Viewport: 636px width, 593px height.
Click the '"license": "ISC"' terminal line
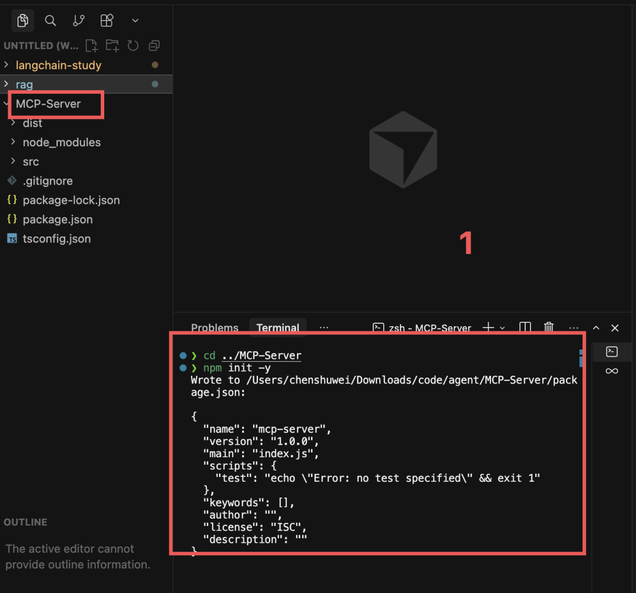tap(255, 527)
